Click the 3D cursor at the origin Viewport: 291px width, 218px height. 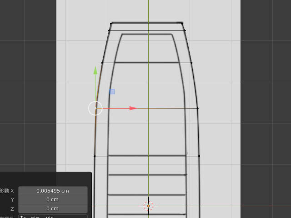tap(149, 206)
